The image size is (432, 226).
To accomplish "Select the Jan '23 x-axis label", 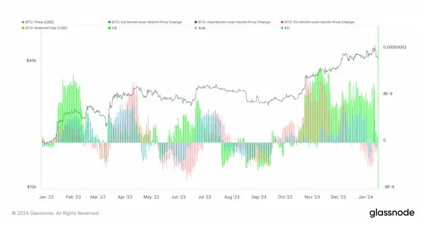I will [x=46, y=197].
